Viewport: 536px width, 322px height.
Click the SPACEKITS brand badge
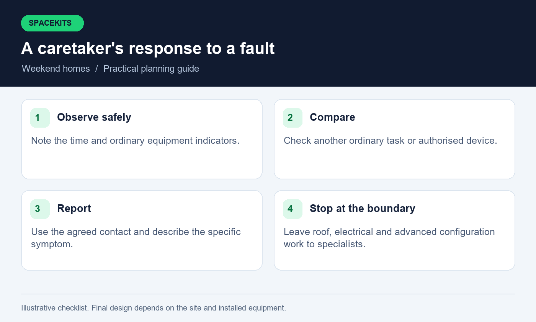(x=52, y=23)
